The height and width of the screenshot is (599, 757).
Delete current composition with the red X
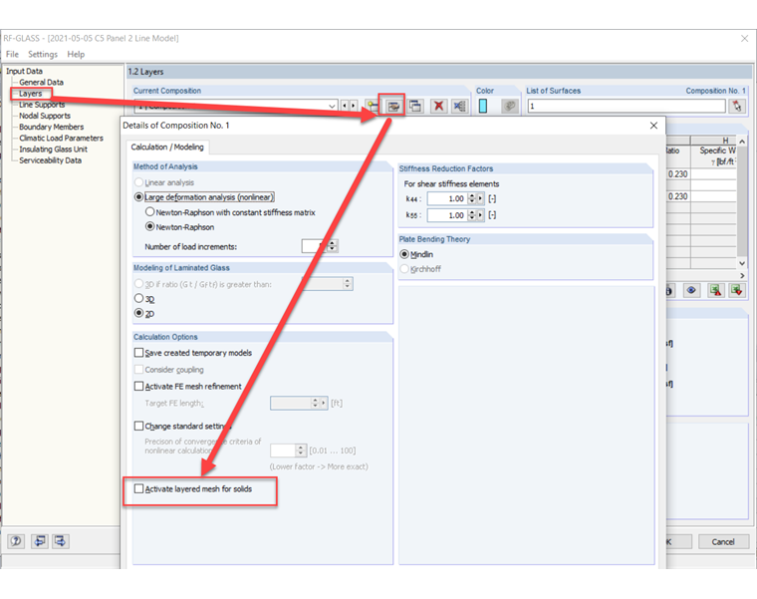438,106
